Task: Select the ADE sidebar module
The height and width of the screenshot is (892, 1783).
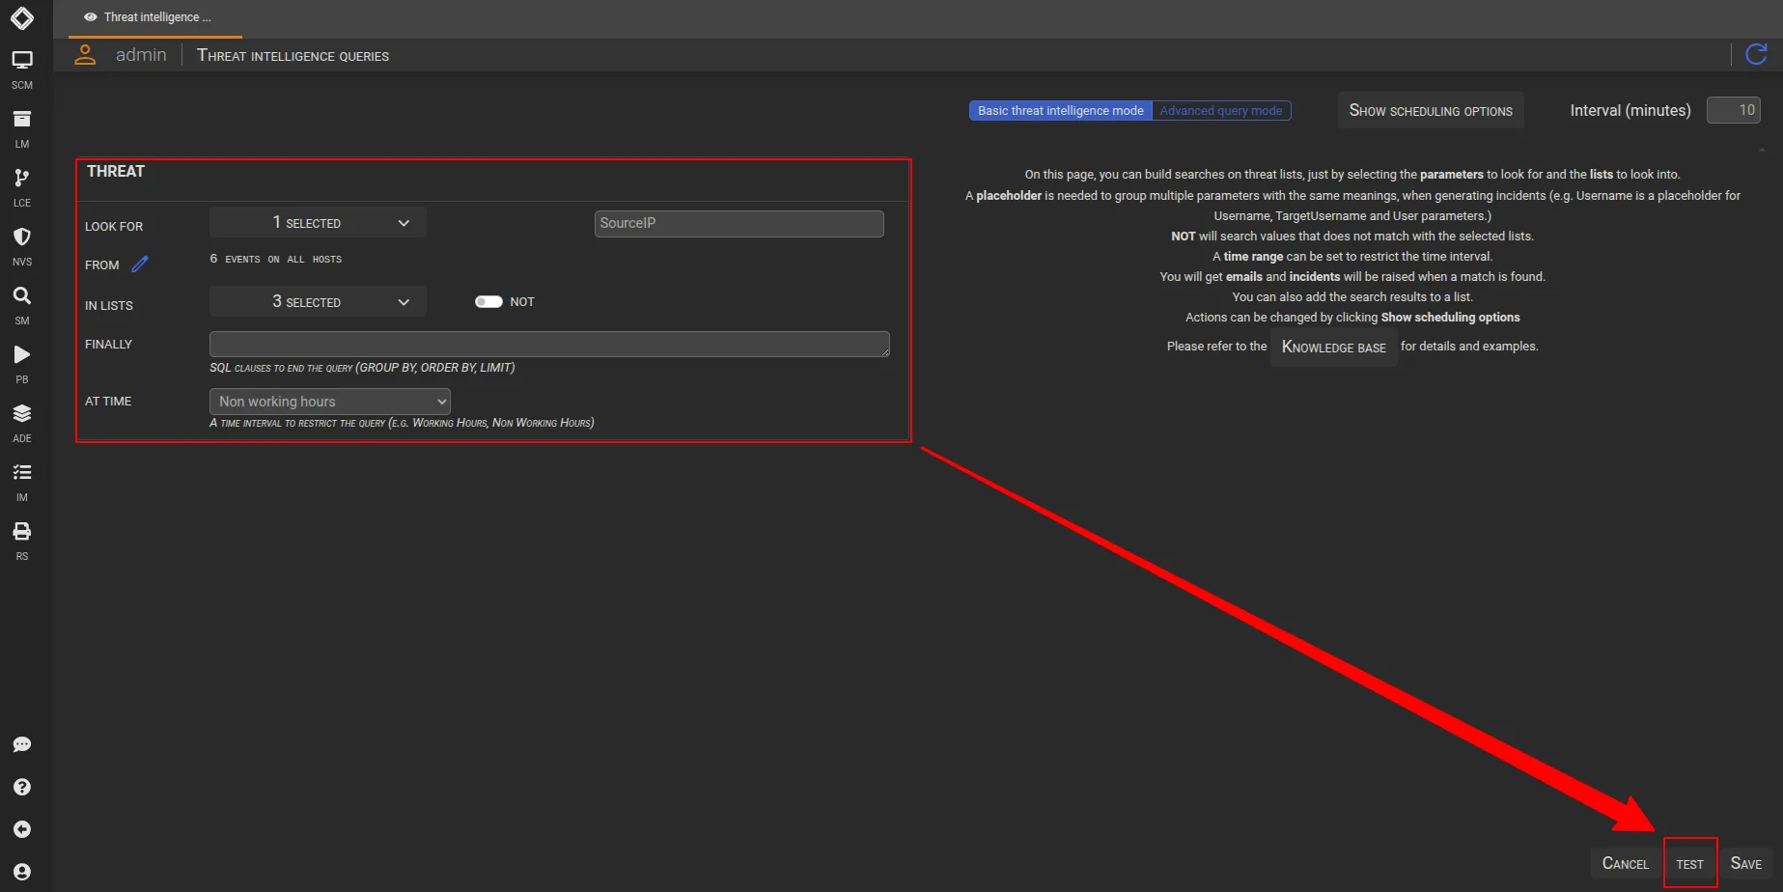Action: pos(21,414)
